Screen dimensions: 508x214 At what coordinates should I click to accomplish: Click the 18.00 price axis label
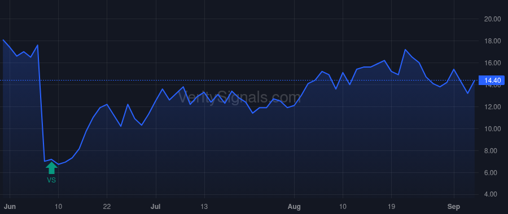(492, 41)
